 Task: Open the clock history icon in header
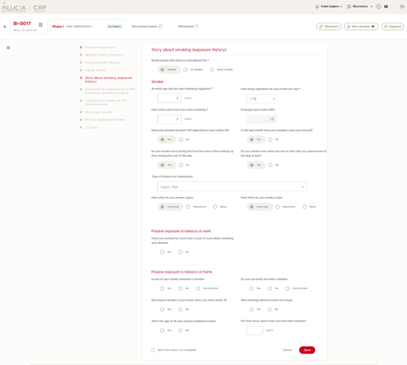[x=379, y=7]
